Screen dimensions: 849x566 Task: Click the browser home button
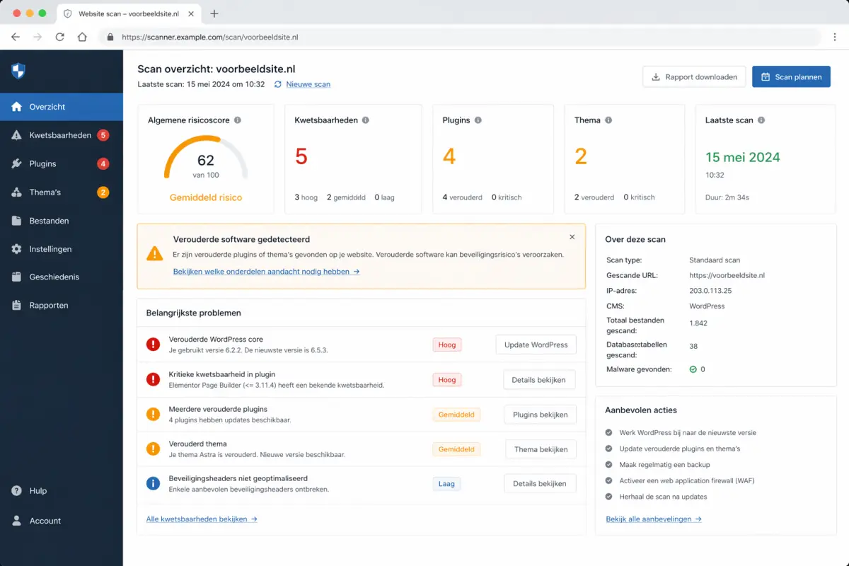82,37
